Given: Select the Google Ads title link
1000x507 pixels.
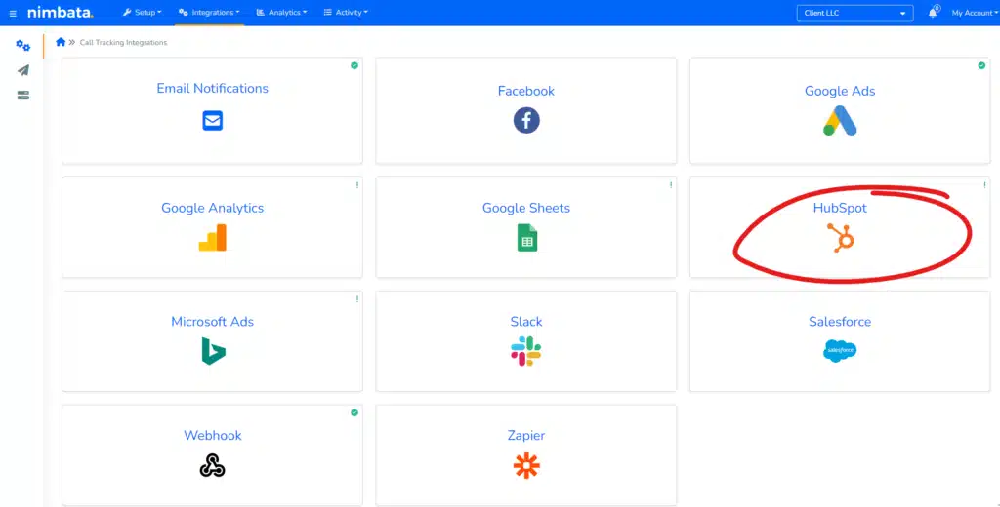Looking at the screenshot, I should 840,91.
